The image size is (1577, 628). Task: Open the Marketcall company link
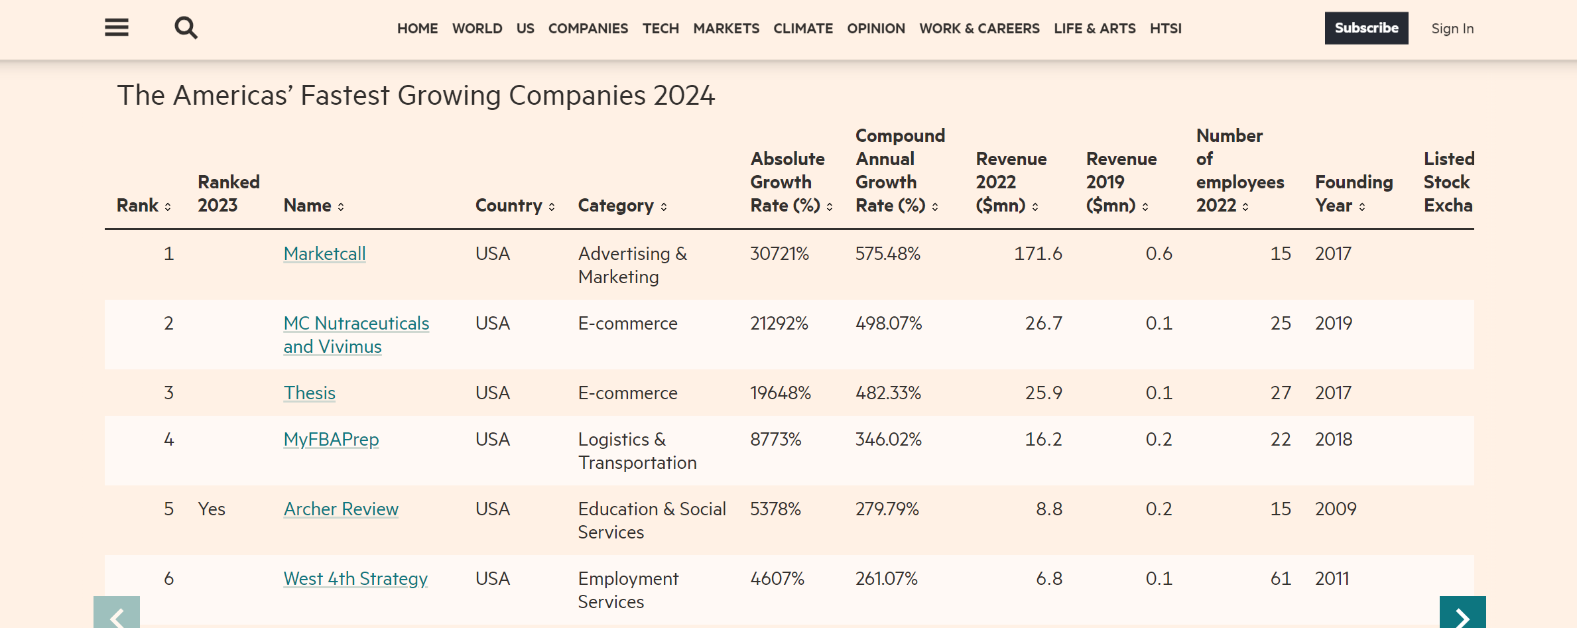[x=324, y=253]
